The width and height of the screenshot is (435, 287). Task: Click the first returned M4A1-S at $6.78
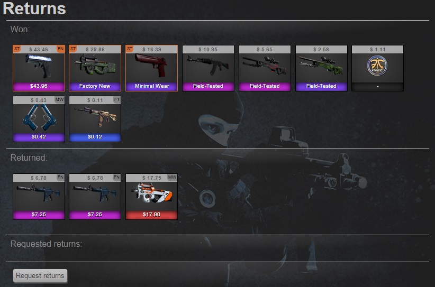pos(39,197)
